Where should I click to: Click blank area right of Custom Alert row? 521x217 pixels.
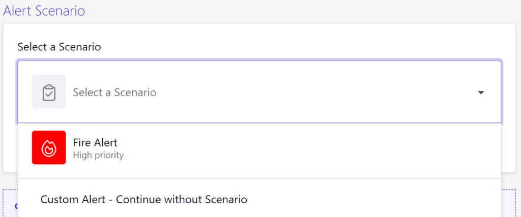372,199
